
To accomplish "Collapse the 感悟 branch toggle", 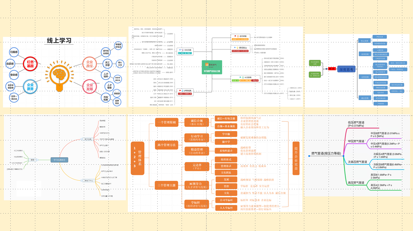I will click(37, 160).
